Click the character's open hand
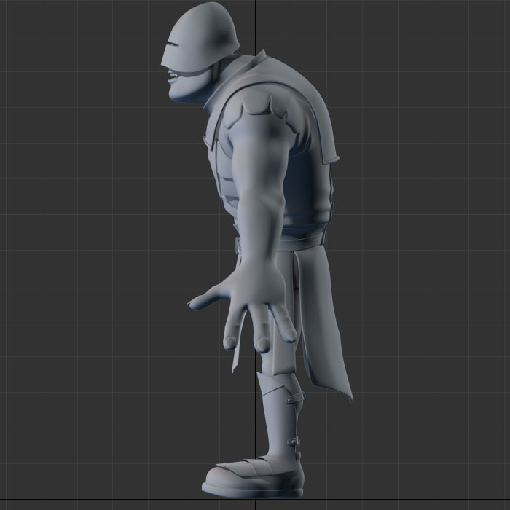Screen dimensions: 510x510 coord(244,306)
